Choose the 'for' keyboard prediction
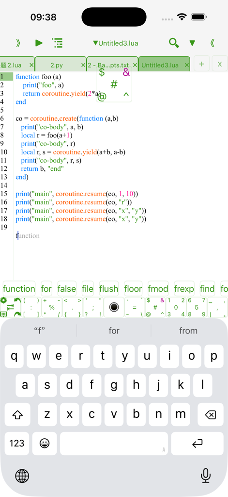This screenshot has width=228, height=497. point(114,331)
